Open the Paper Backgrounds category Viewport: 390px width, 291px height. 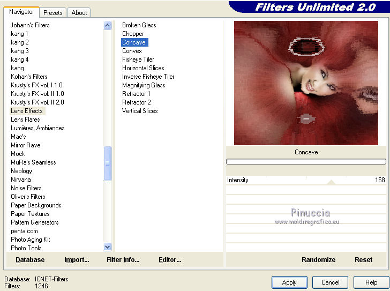pyautogui.click(x=36, y=205)
